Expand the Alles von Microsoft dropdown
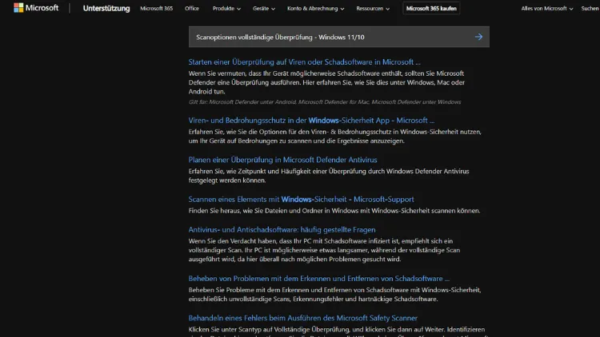The height and width of the screenshot is (337, 600). (547, 9)
